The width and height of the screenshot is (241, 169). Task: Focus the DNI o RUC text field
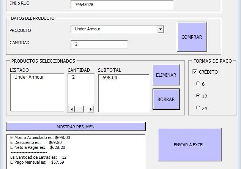[121, 5]
